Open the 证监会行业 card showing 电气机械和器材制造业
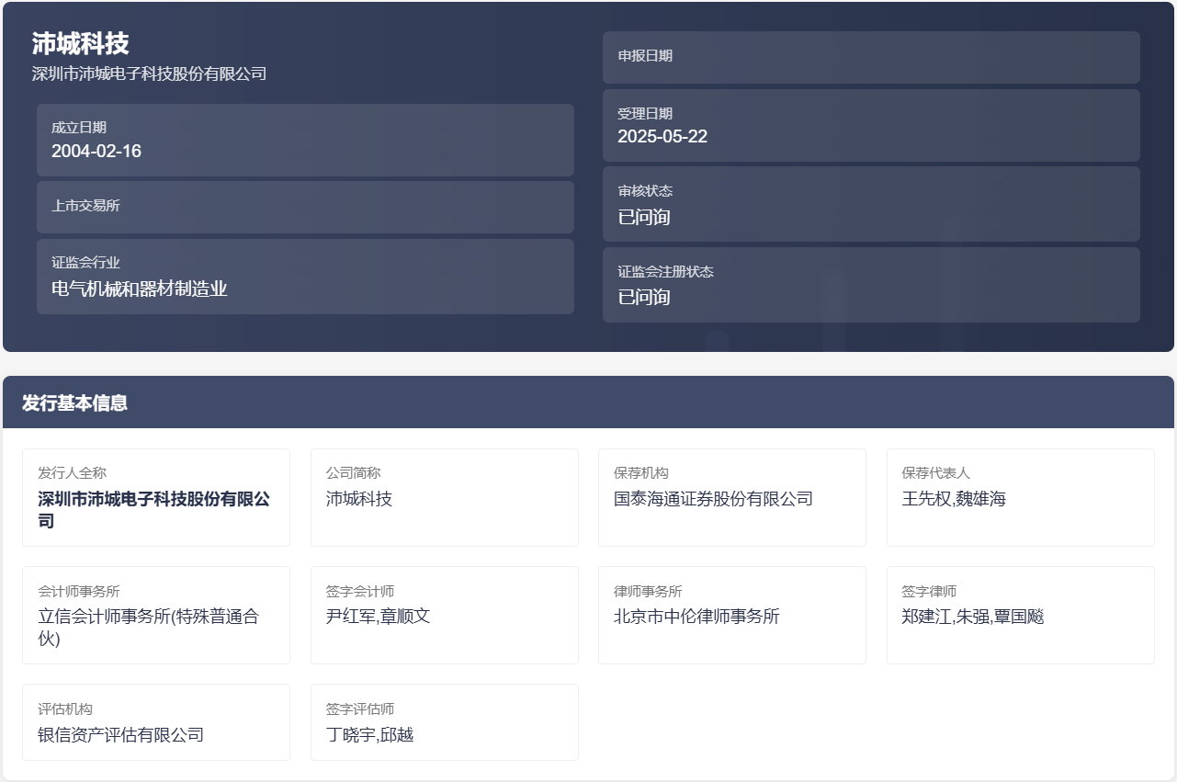Screen dimensions: 1177x782 pyautogui.click(x=305, y=278)
